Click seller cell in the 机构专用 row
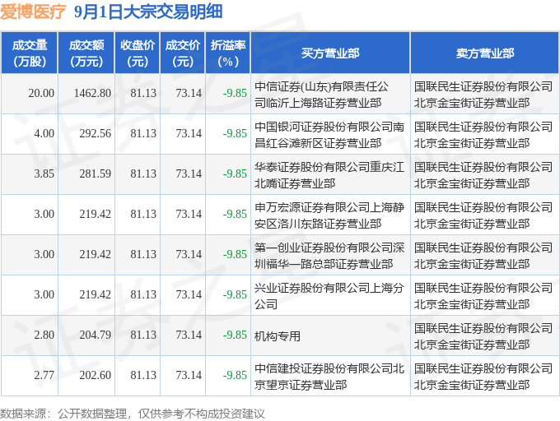The image size is (560, 421). point(483,336)
